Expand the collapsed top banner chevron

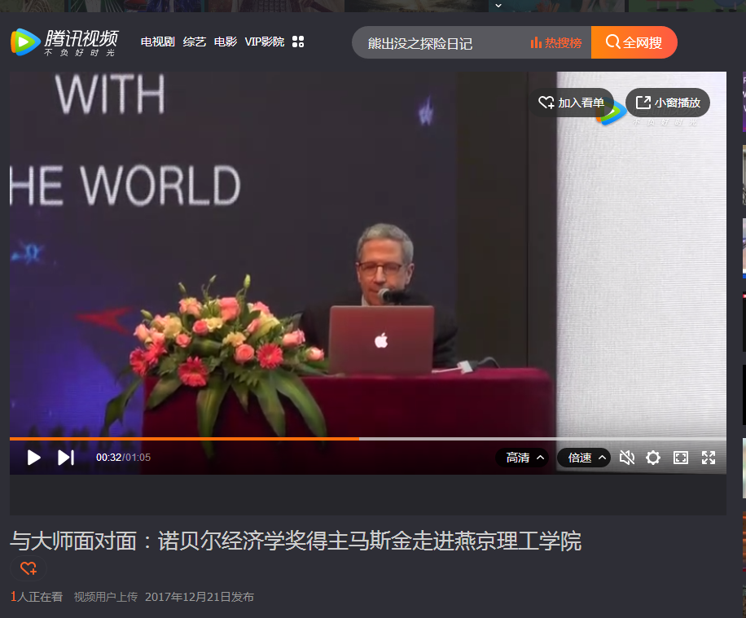pos(497,6)
